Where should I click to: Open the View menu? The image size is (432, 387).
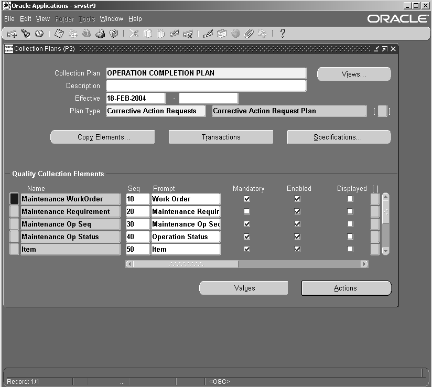43,19
